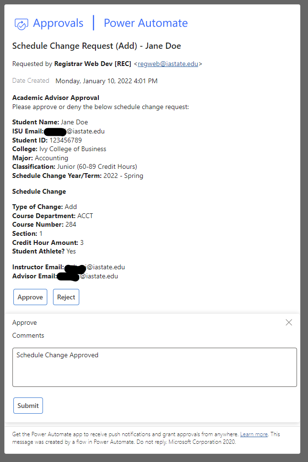
Task: Click the Type of Change Add line
Action: (44, 207)
